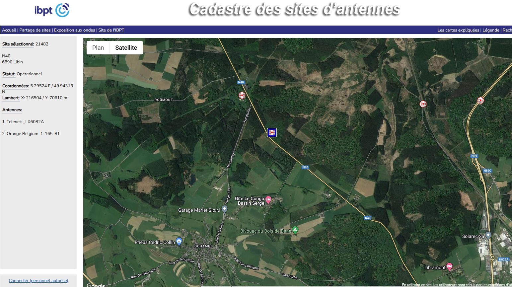Image resolution: width=512 pixels, height=287 pixels.
Task: Open the antenna marker nearest the N89 interchange
Action: click(480, 100)
